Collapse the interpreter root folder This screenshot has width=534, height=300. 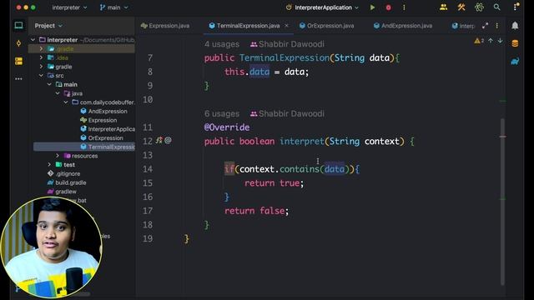point(33,40)
